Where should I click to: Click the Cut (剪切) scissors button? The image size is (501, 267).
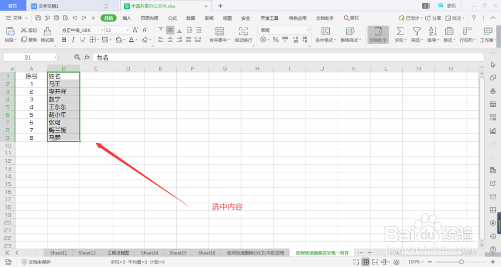coord(29,31)
